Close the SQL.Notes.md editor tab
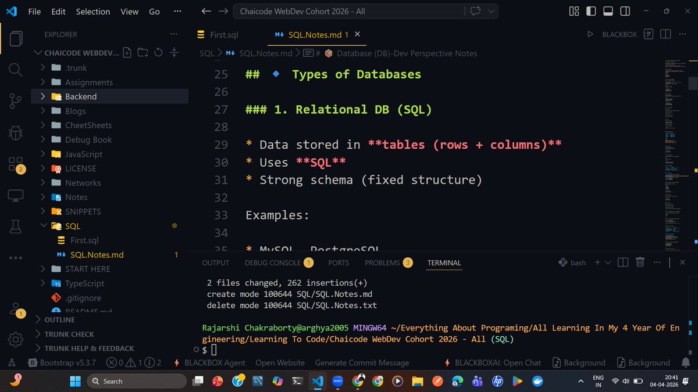The image size is (698, 392). pos(357,34)
